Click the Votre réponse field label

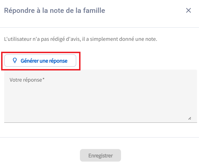(26, 80)
